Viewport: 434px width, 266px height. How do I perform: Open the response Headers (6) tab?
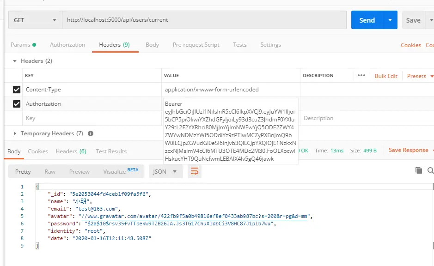click(x=71, y=151)
